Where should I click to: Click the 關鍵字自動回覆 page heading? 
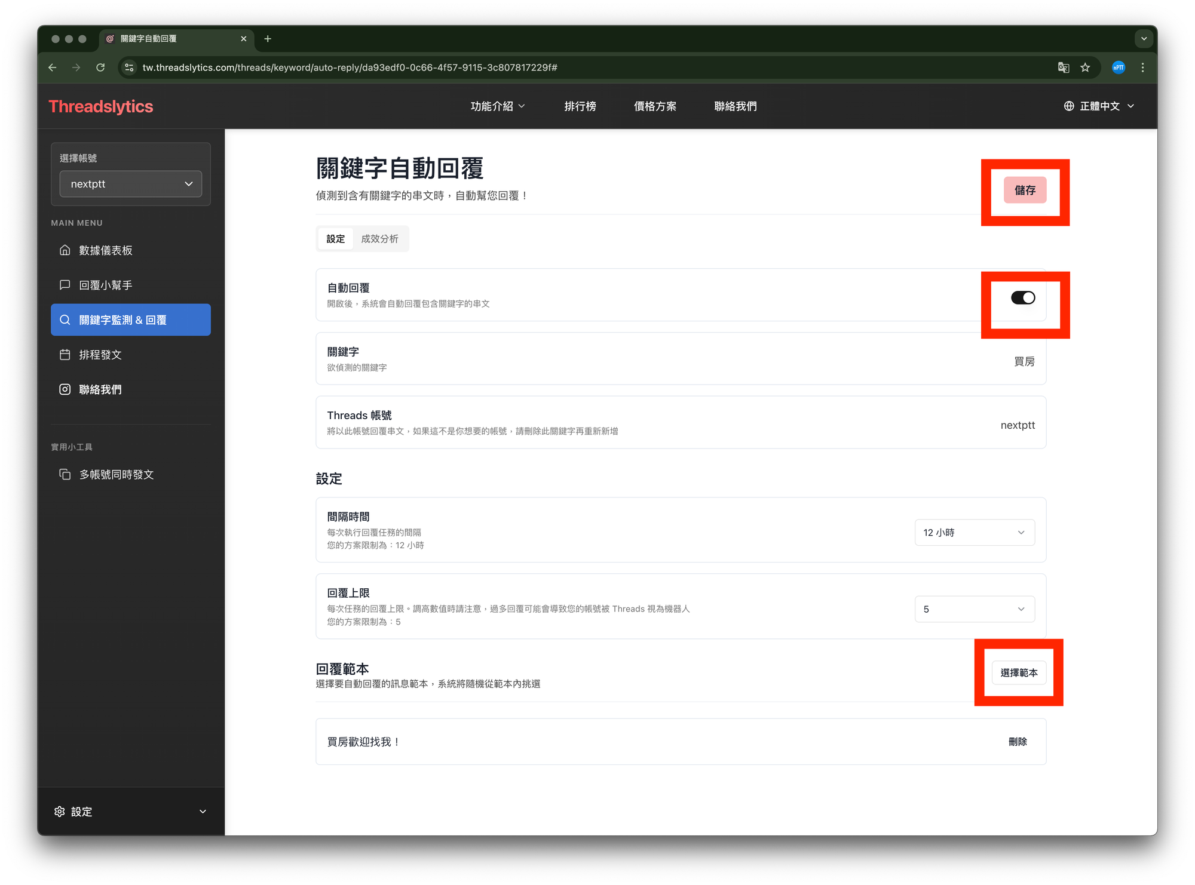(x=400, y=168)
